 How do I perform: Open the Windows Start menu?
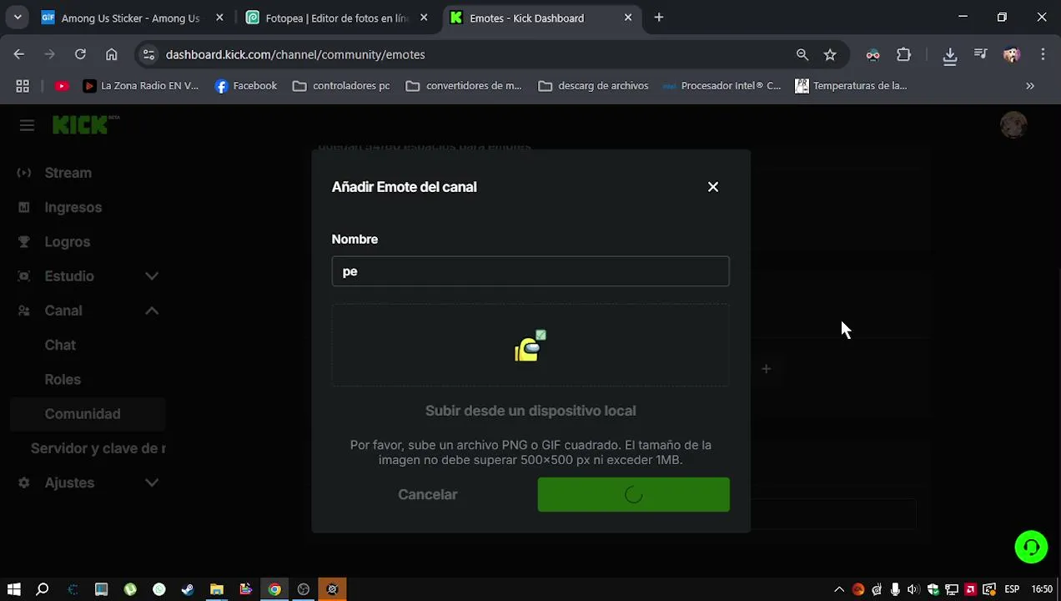click(14, 589)
